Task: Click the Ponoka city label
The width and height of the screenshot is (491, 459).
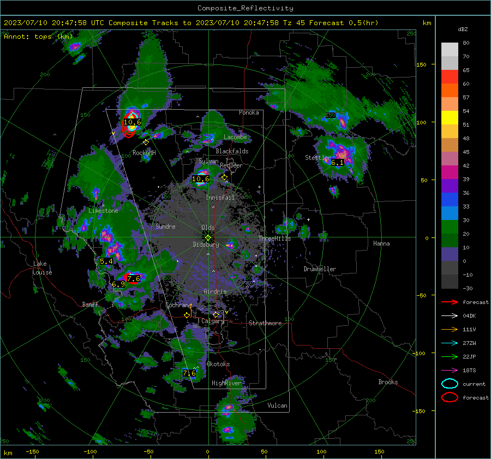Action: pos(249,112)
